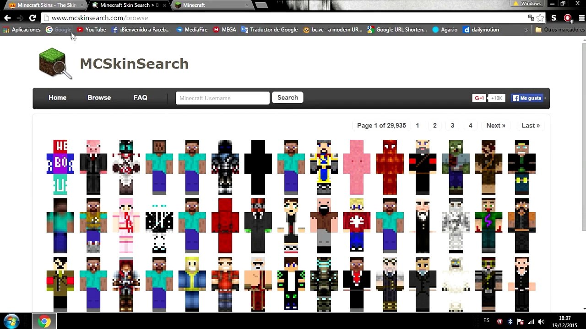
Task: Open the green shirt purple lightning skin
Action: pyautogui.click(x=489, y=226)
